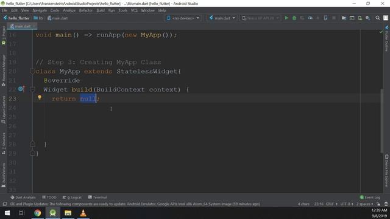
Task: Open the Logcat tool window
Action: (x=72, y=197)
